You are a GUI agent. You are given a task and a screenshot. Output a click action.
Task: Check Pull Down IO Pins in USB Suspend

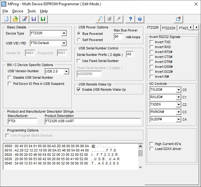tap(10, 84)
